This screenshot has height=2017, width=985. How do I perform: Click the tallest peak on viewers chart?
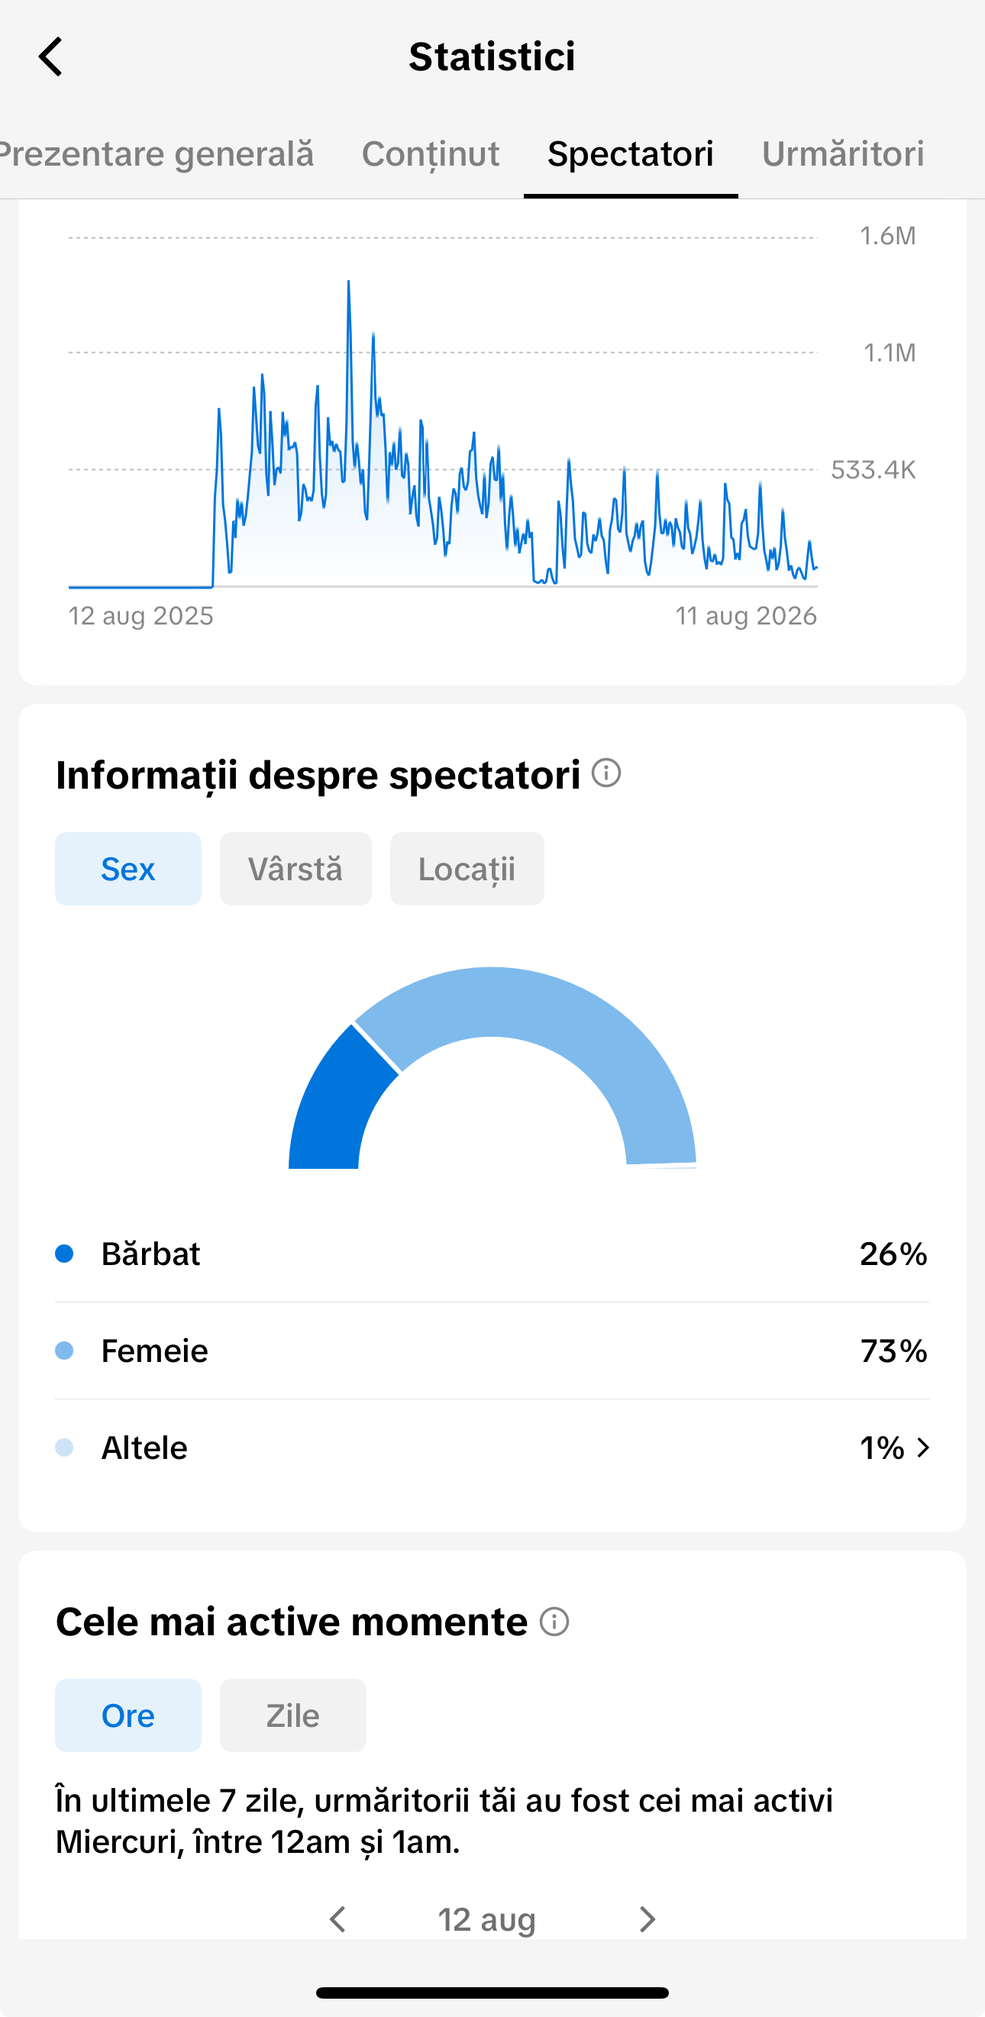(348, 283)
